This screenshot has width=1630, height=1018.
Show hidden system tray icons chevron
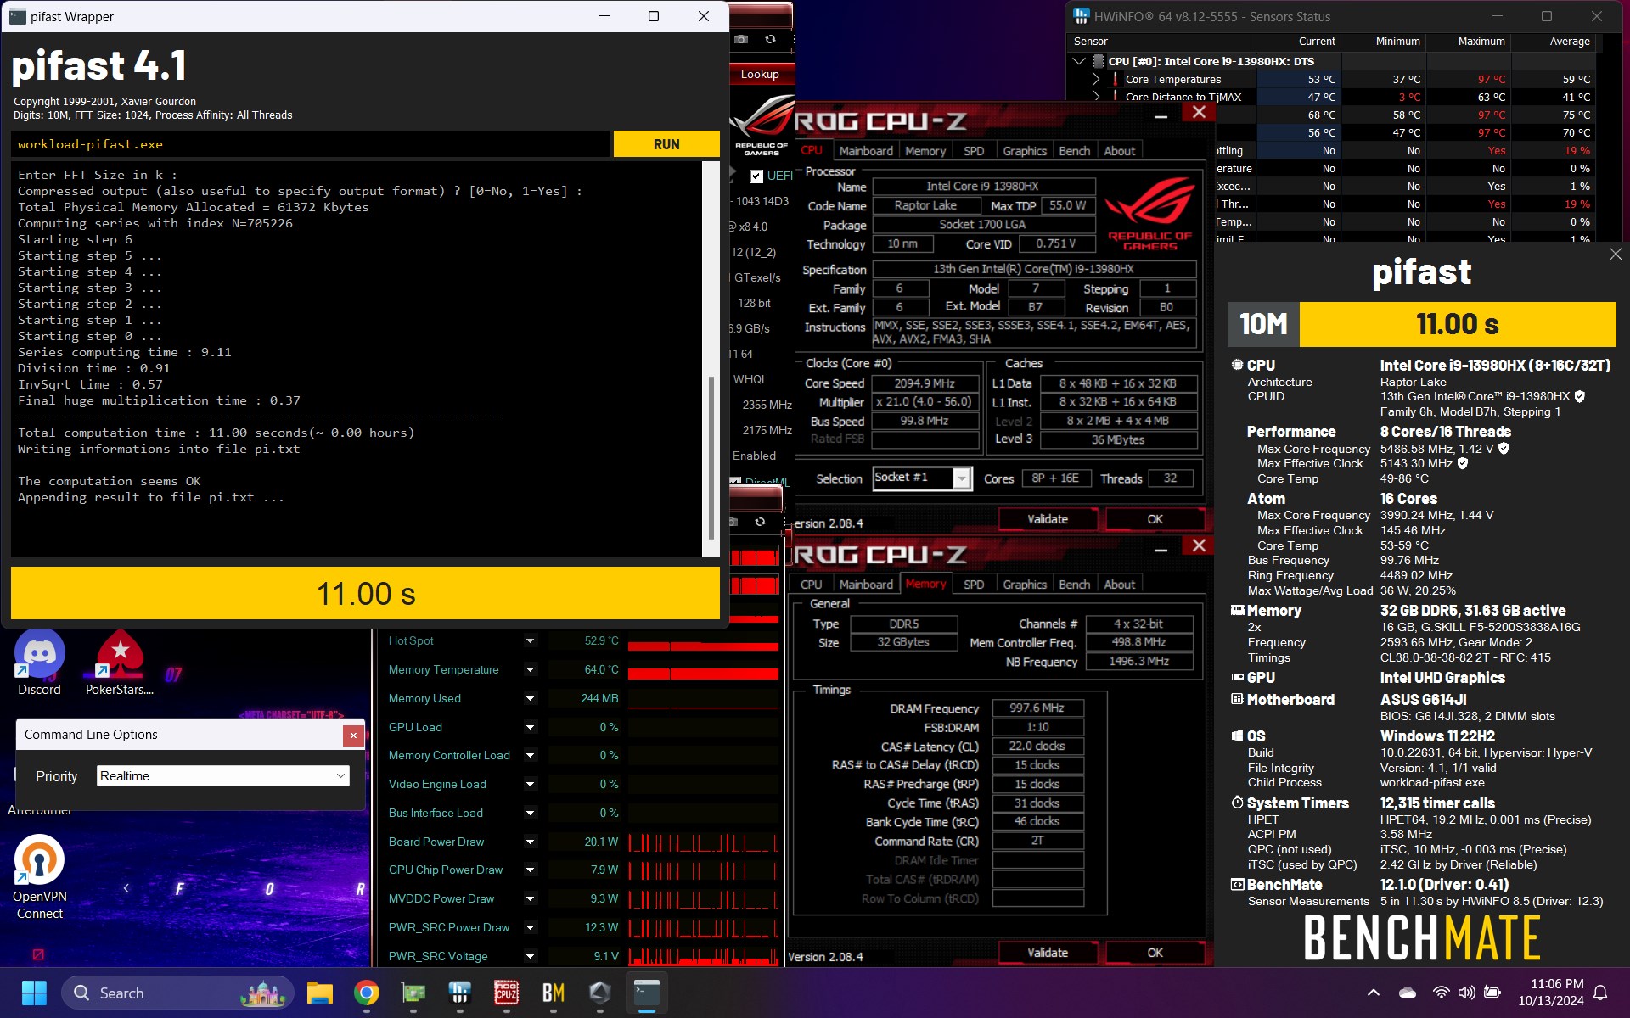pyautogui.click(x=1373, y=993)
